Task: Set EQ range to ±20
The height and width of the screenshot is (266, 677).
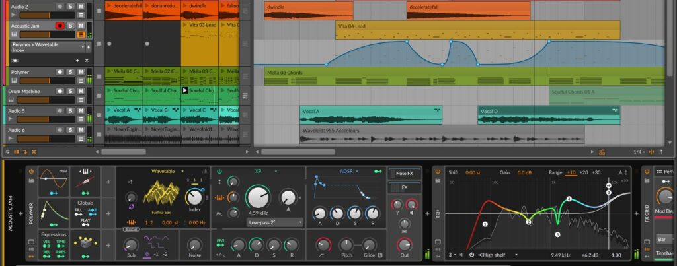Action: 583,172
